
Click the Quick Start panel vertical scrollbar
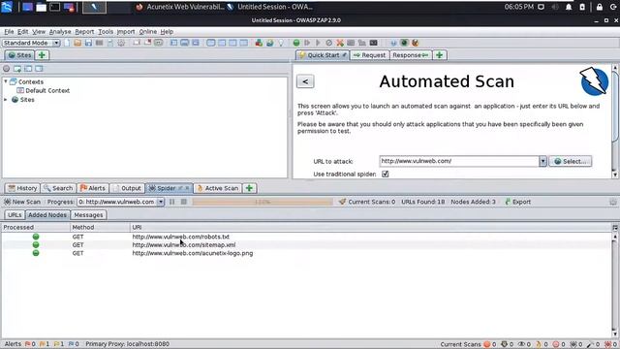tap(615, 121)
